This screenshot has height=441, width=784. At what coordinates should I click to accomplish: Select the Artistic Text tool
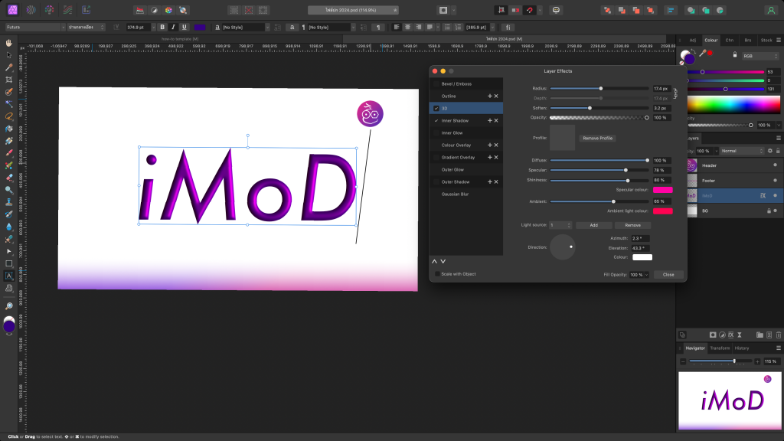(x=8, y=276)
